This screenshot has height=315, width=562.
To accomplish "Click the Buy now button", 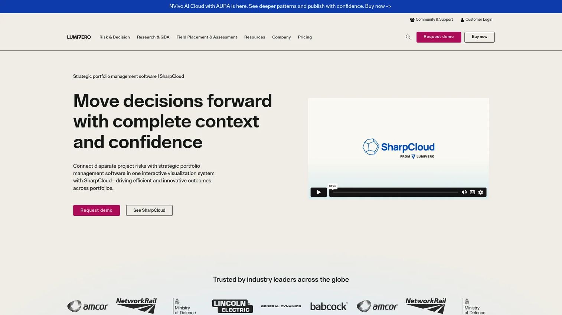I will [480, 37].
